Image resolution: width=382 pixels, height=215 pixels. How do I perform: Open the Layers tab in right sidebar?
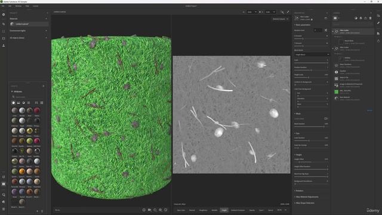pos(378,16)
